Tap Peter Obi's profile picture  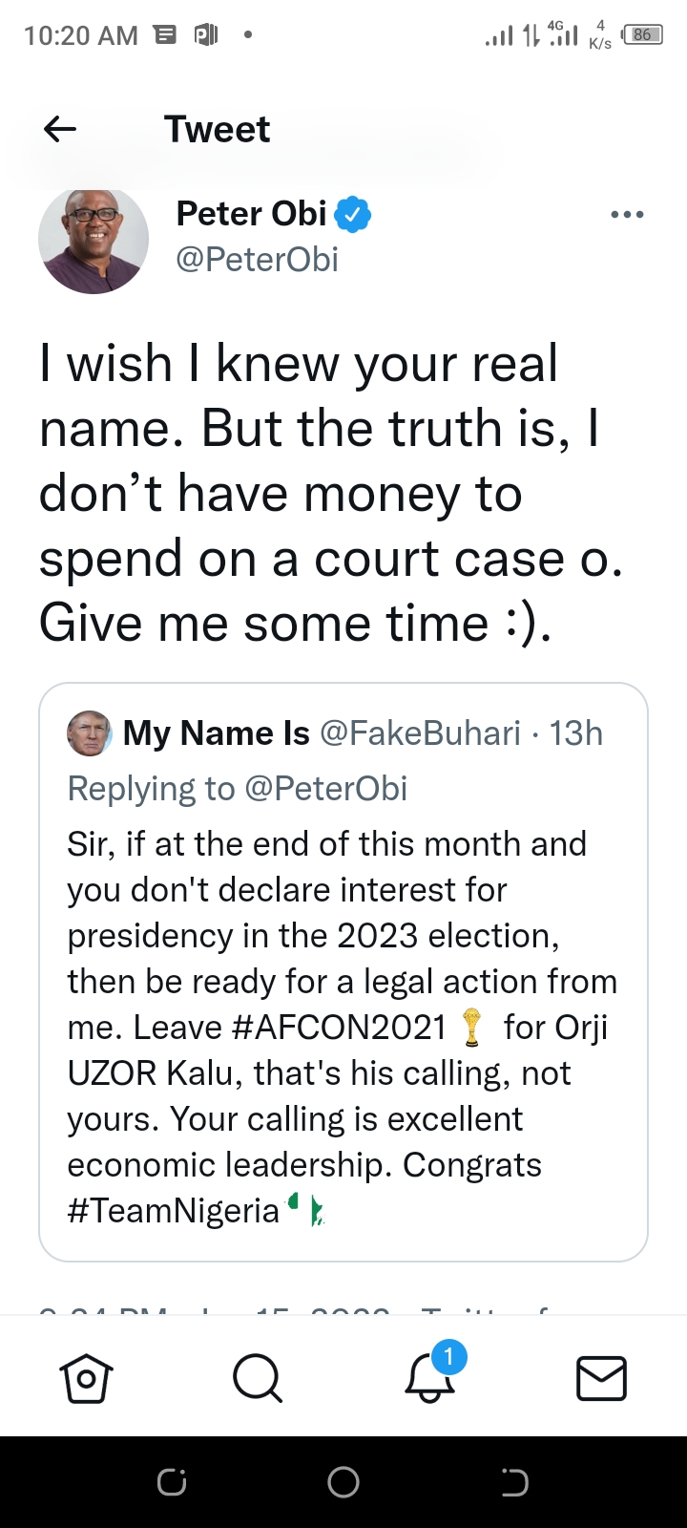pyautogui.click(x=94, y=239)
